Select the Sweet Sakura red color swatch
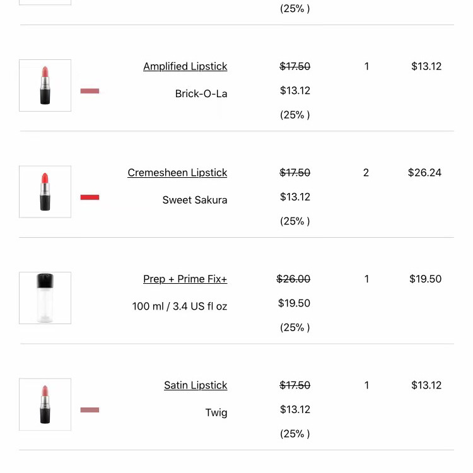 click(90, 197)
